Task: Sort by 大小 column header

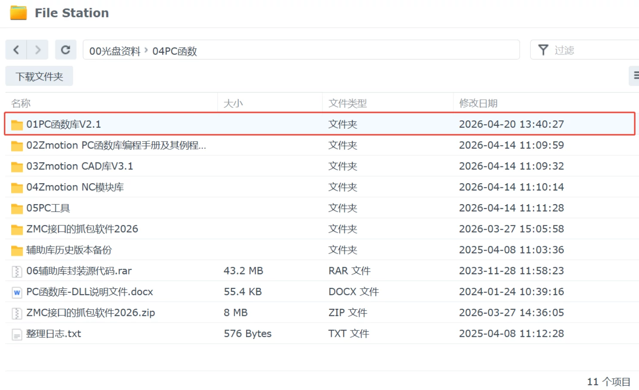Action: (233, 103)
